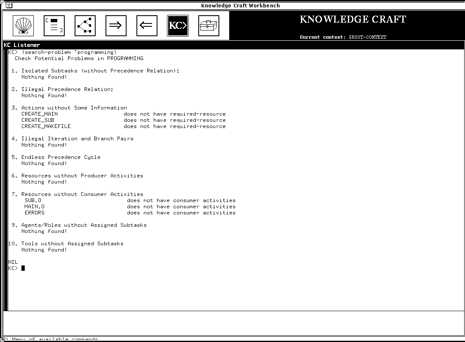This screenshot has height=342, width=465.
Task: Open the network tree graph icon
Action: 85,26
